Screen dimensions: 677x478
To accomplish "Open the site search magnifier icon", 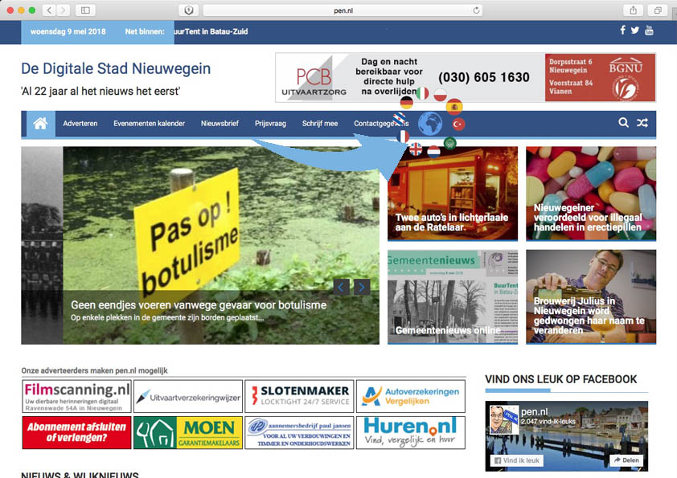I will click(x=623, y=123).
